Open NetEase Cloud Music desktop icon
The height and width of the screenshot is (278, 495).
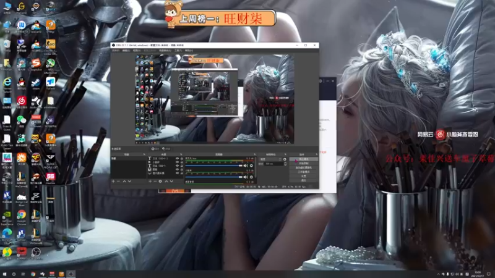click(x=22, y=103)
